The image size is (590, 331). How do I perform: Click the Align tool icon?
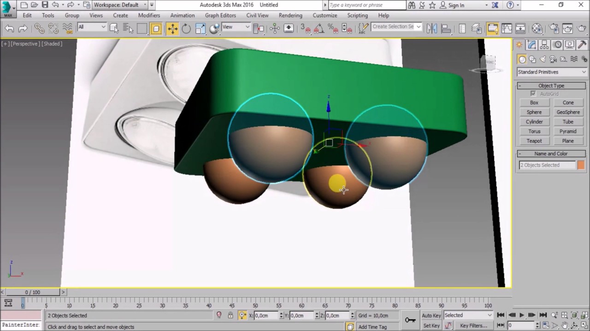click(x=446, y=29)
